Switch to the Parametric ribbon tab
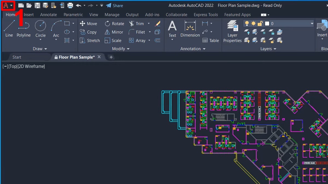 tap(73, 15)
